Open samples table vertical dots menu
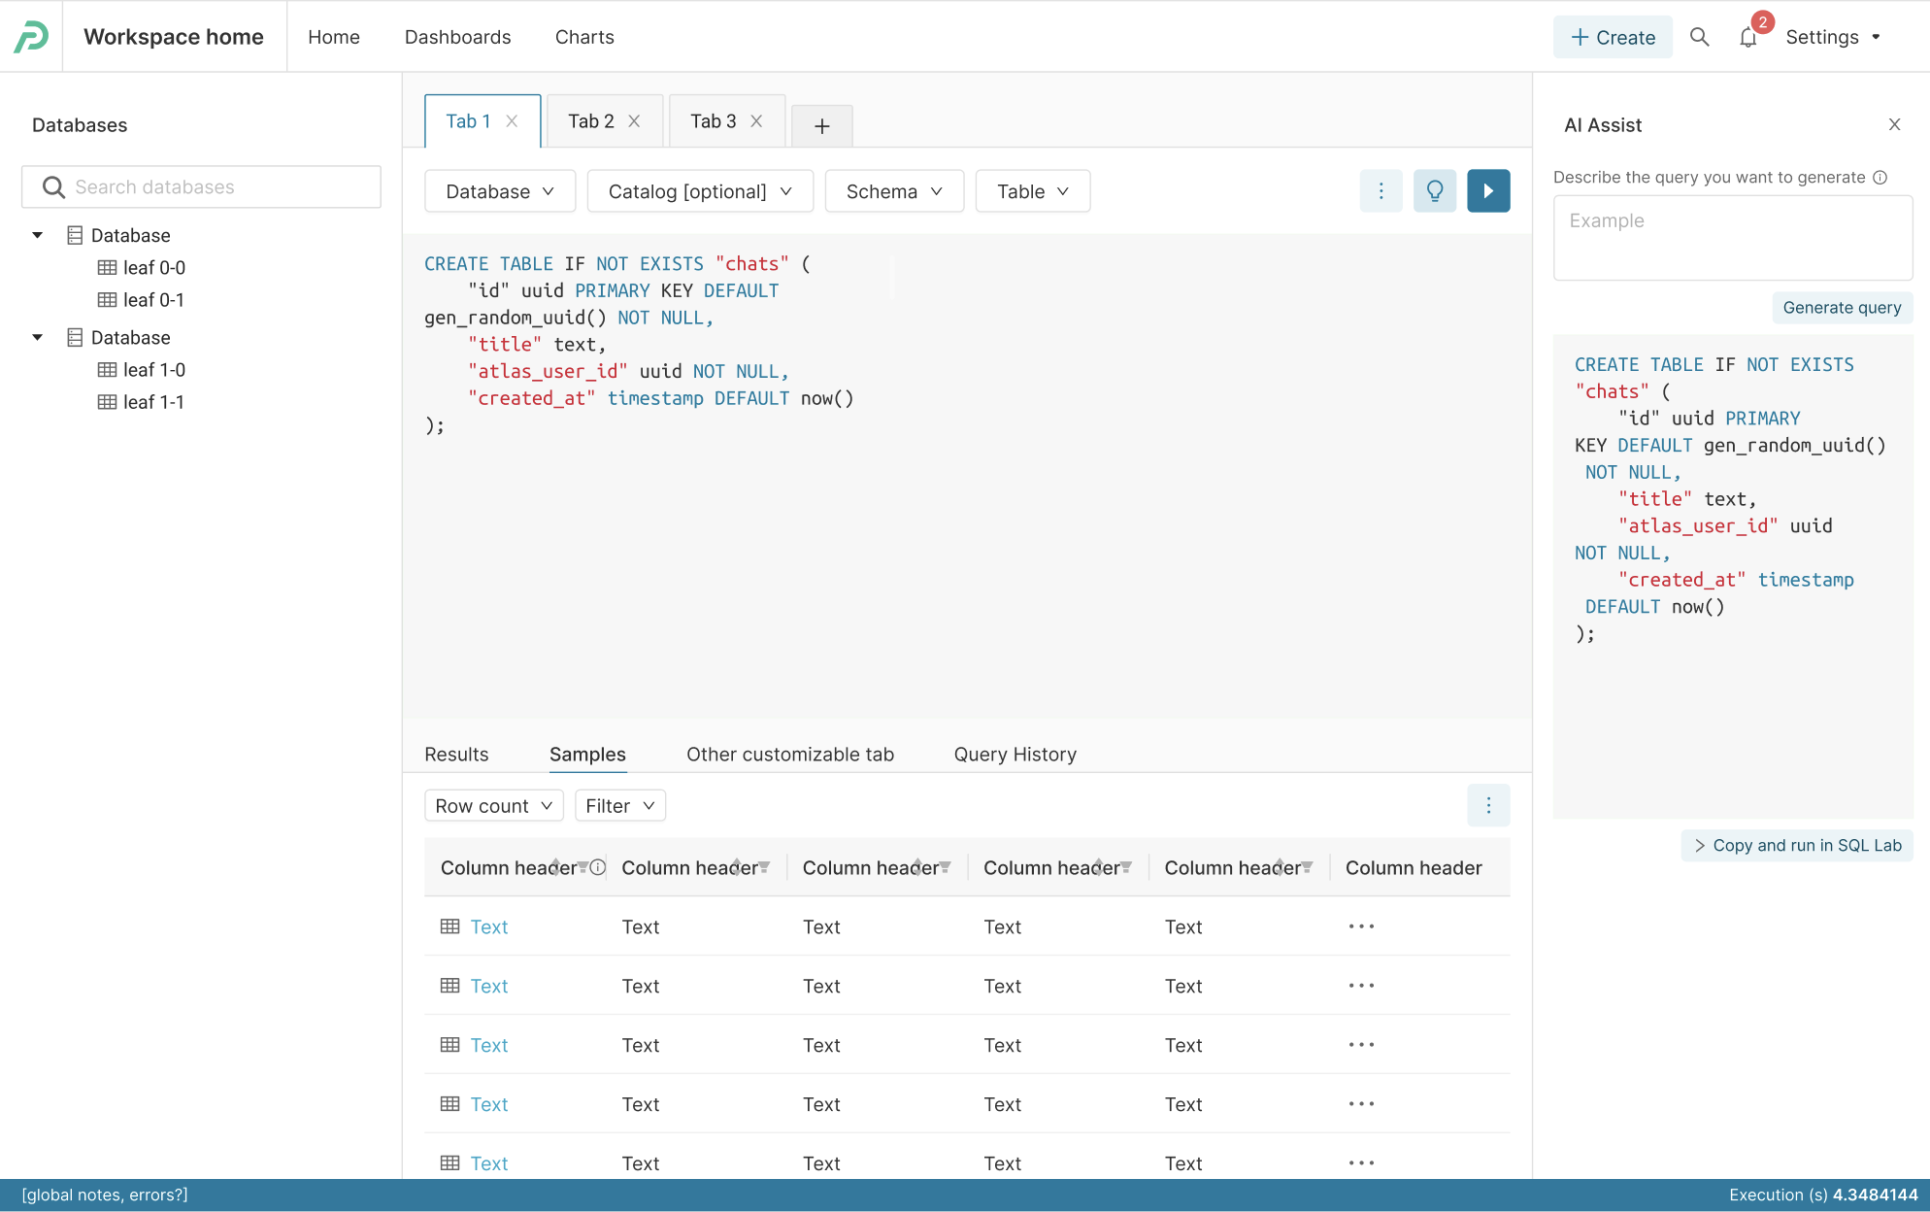Image resolution: width=1930 pixels, height=1212 pixels. pyautogui.click(x=1488, y=805)
